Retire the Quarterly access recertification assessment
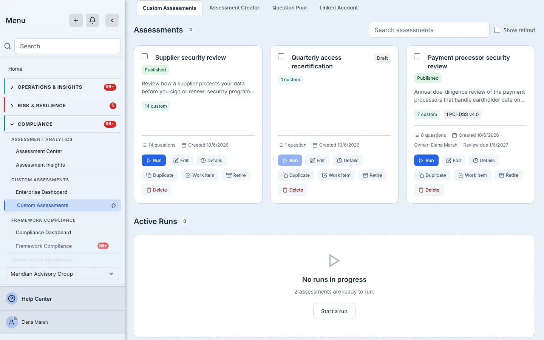Screen dimensions: 544x340 click(372, 175)
